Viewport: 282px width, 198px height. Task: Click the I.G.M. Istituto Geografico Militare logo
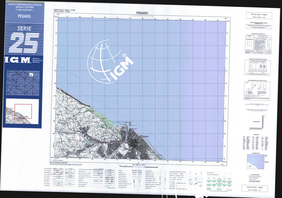click(x=22, y=60)
